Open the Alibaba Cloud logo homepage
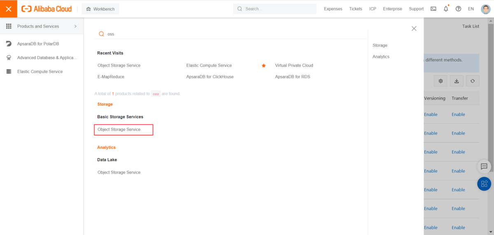 tap(47, 9)
